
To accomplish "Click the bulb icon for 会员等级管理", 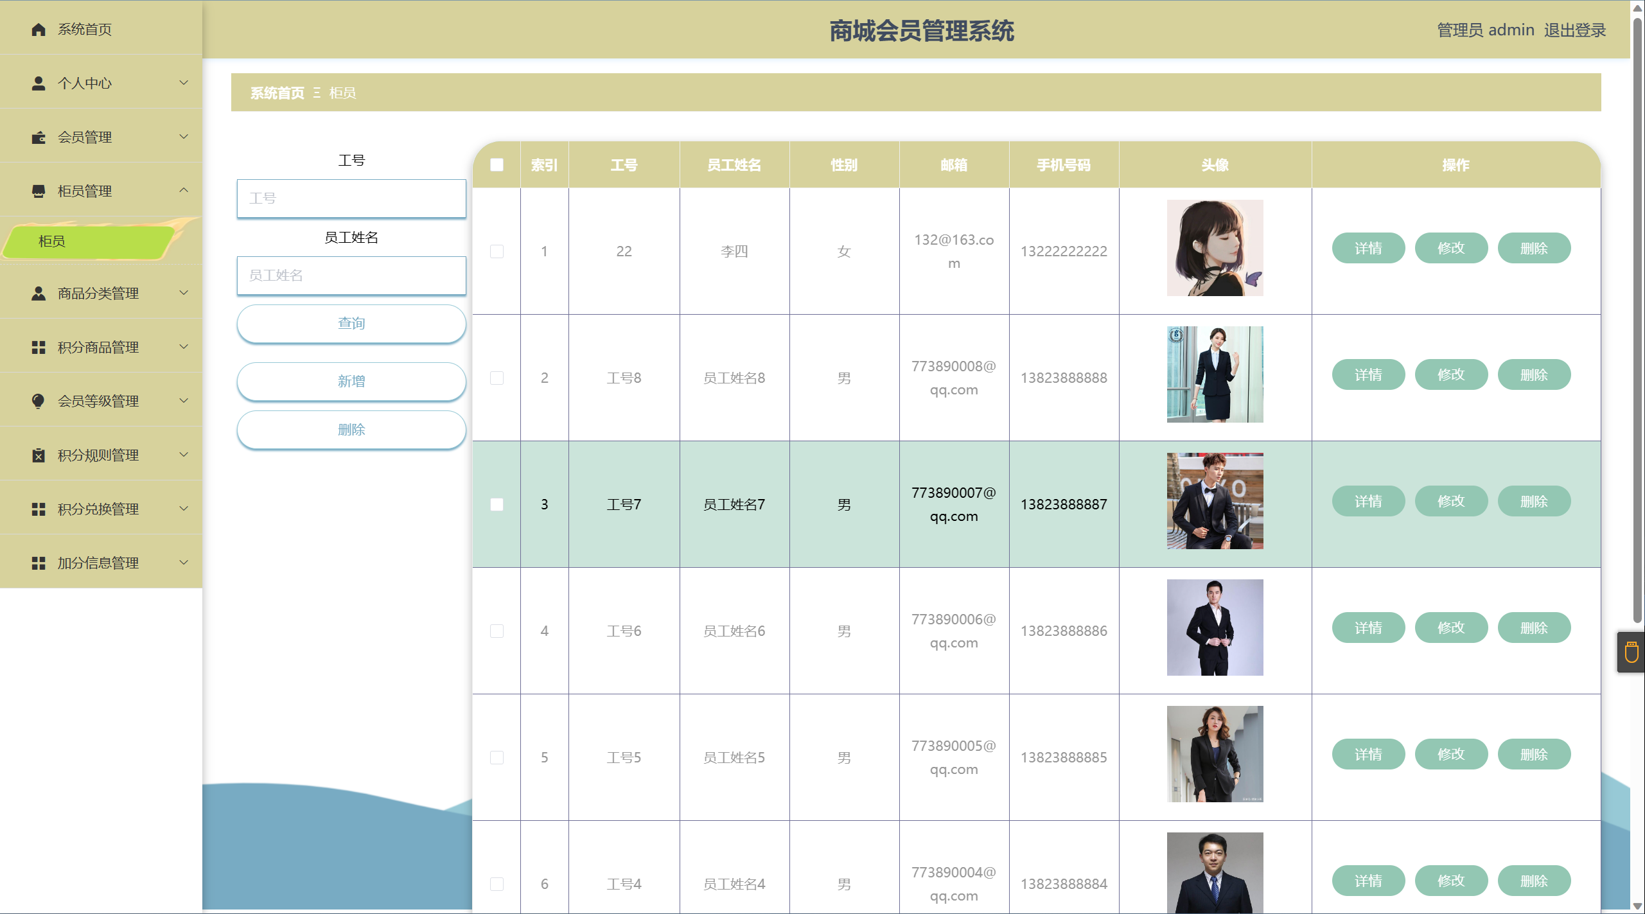I will click(39, 401).
